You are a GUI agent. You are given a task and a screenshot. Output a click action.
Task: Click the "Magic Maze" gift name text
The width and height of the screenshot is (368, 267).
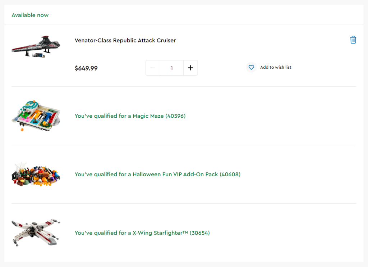pos(148,116)
